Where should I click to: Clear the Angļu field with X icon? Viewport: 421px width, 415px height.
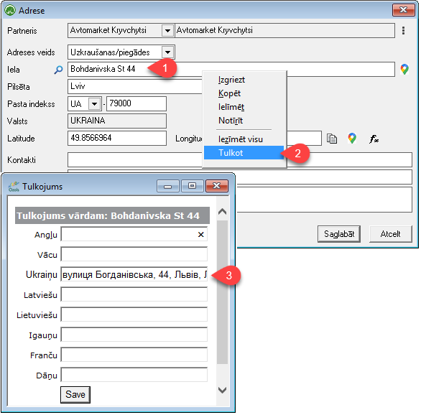[200, 235]
